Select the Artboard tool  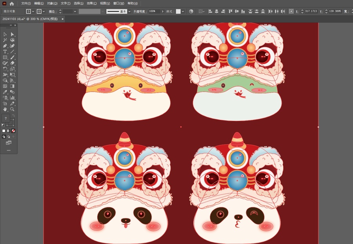click(5, 103)
